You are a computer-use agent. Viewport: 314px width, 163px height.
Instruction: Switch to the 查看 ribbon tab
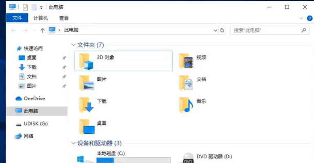pos(64,18)
